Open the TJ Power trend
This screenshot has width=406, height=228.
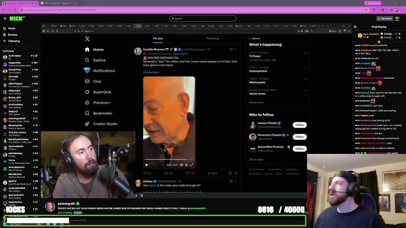[x=255, y=56]
